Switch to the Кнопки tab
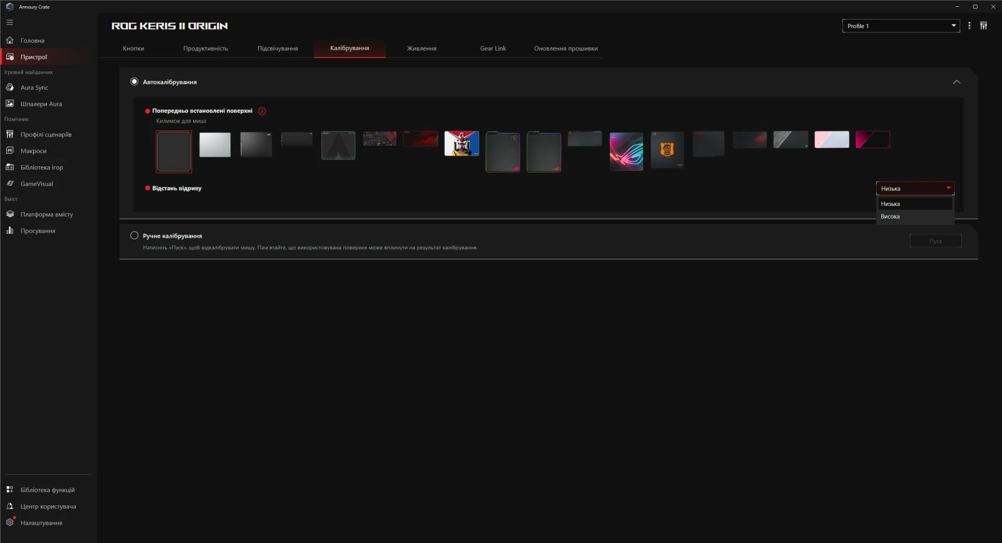 pyautogui.click(x=134, y=49)
